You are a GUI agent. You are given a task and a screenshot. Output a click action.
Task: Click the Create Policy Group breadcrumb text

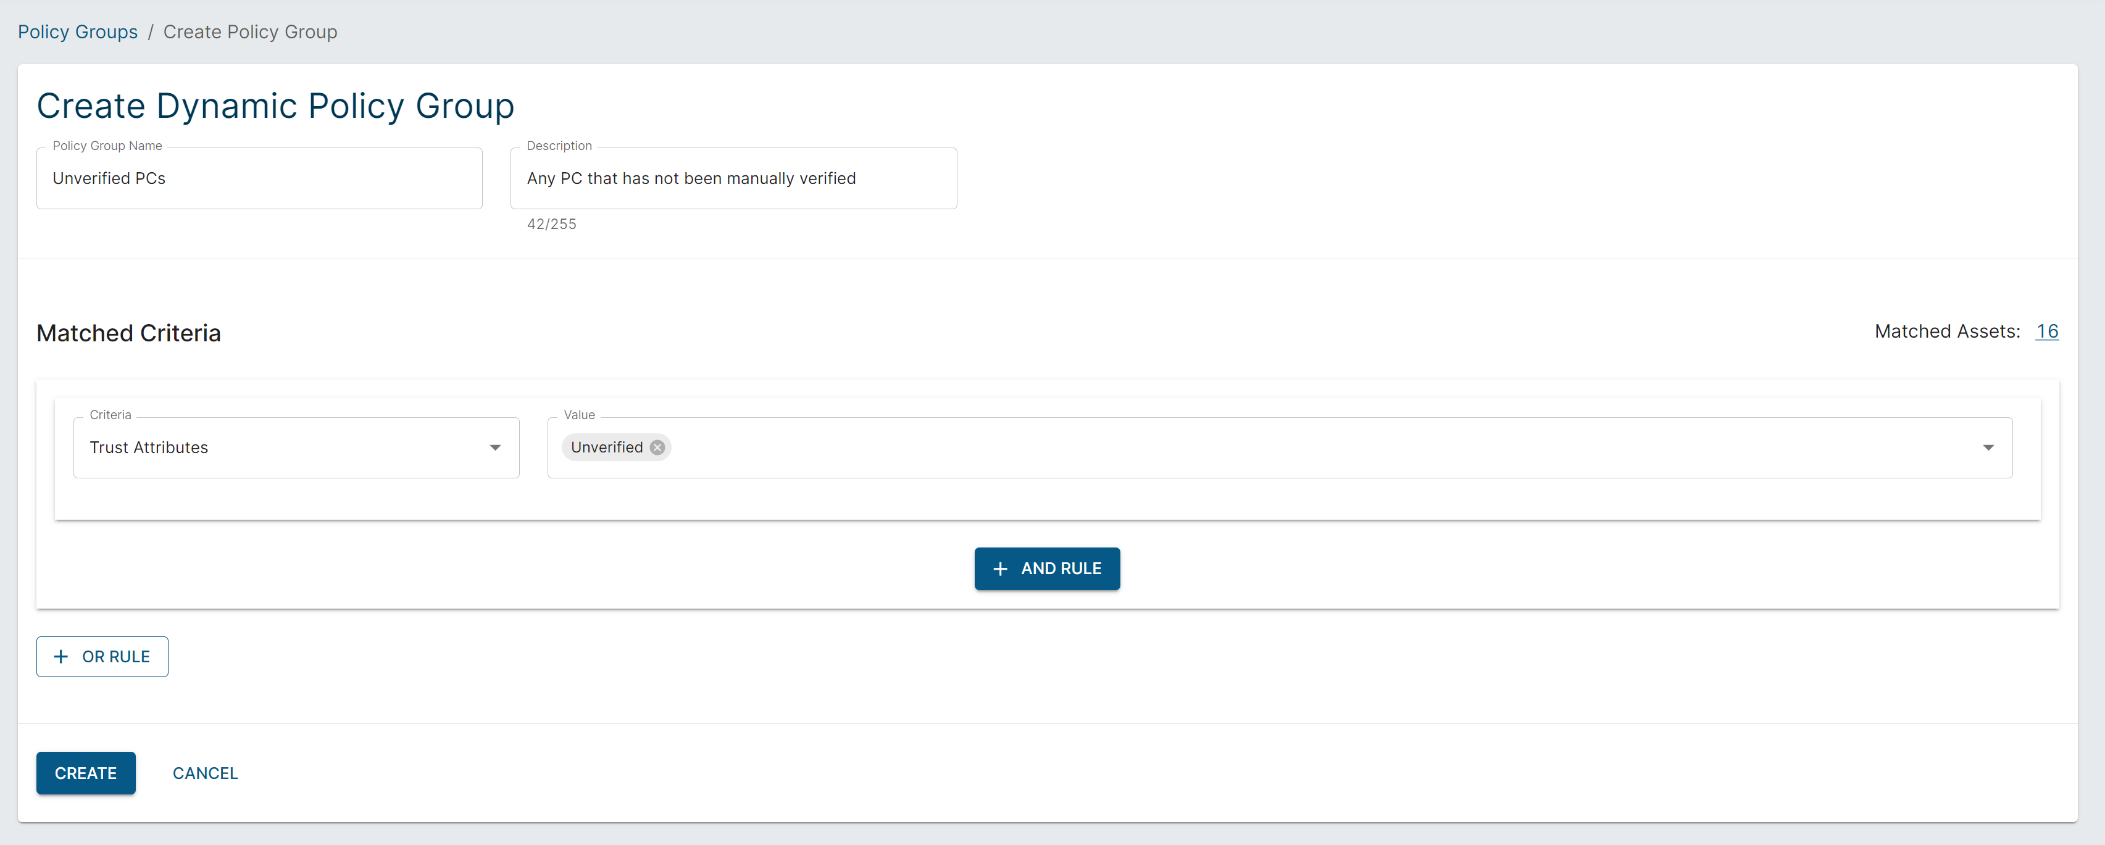coord(250,32)
